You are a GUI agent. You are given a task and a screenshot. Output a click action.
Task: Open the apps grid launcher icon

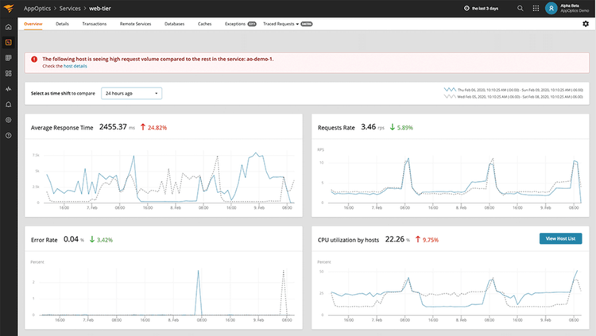(x=536, y=8)
